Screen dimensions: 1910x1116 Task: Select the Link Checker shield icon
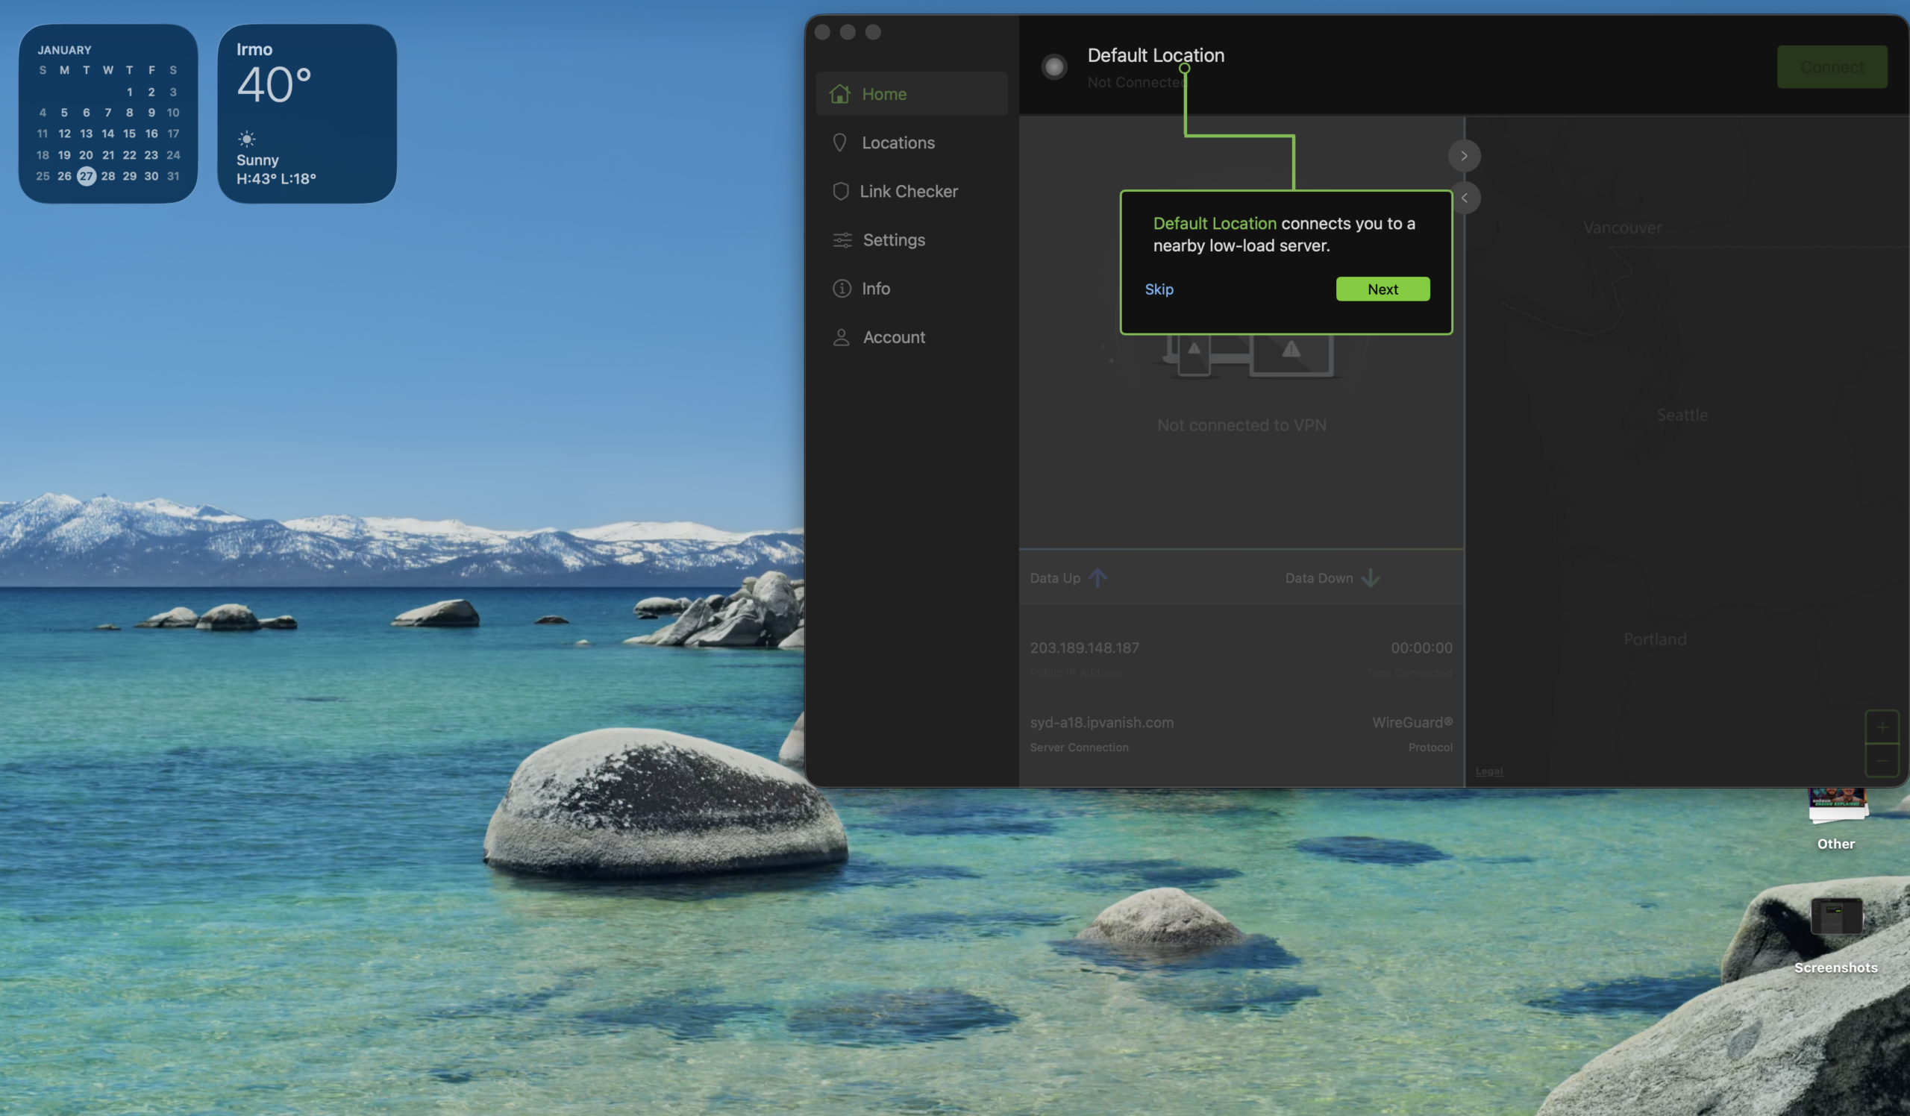tap(840, 191)
